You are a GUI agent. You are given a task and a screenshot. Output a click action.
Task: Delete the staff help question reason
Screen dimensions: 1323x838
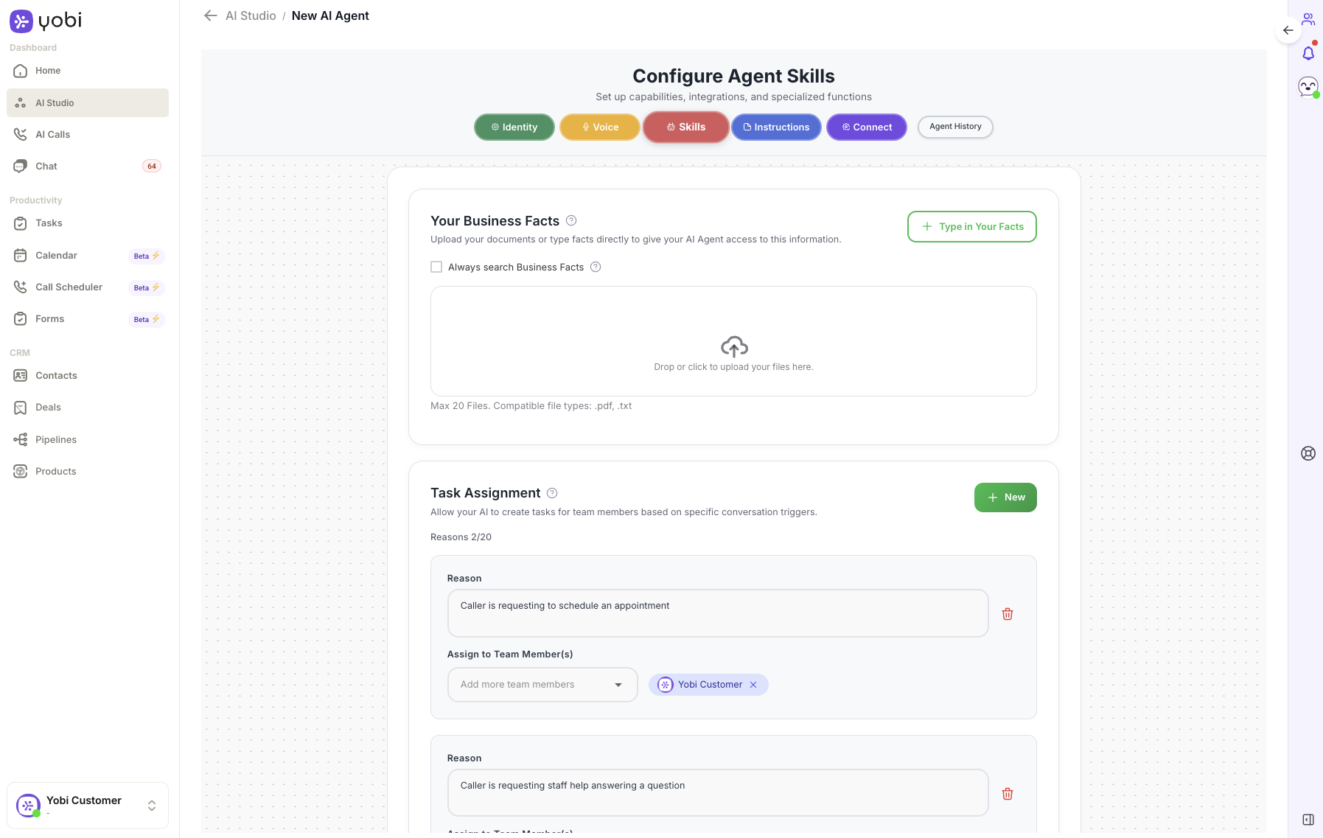click(1008, 794)
